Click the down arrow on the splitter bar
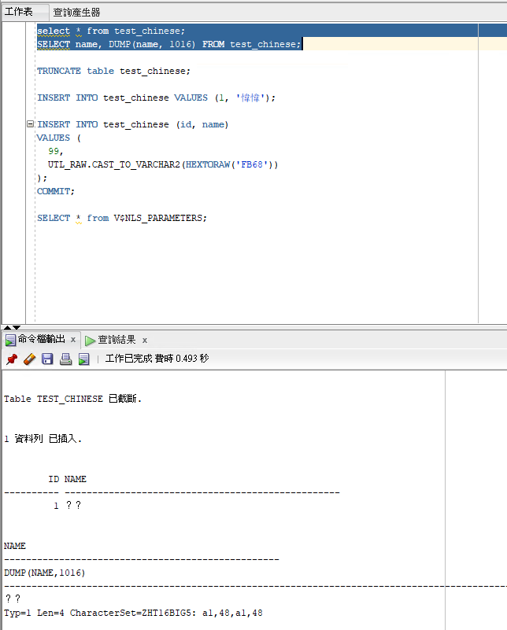This screenshot has height=630, width=507. pyautogui.click(x=17, y=326)
